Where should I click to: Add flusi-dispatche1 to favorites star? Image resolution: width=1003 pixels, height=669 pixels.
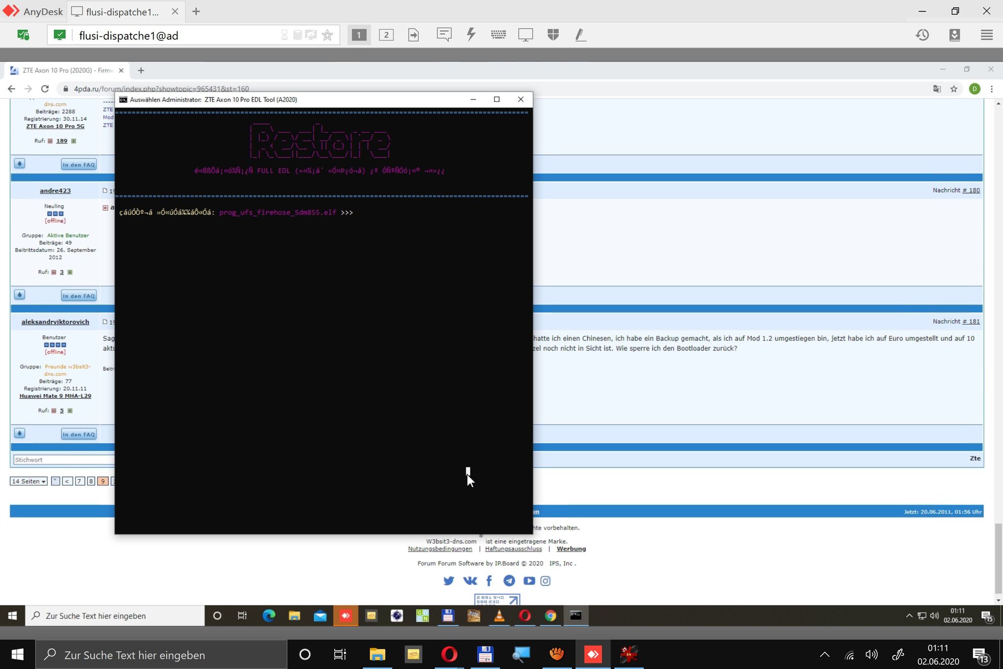(328, 35)
